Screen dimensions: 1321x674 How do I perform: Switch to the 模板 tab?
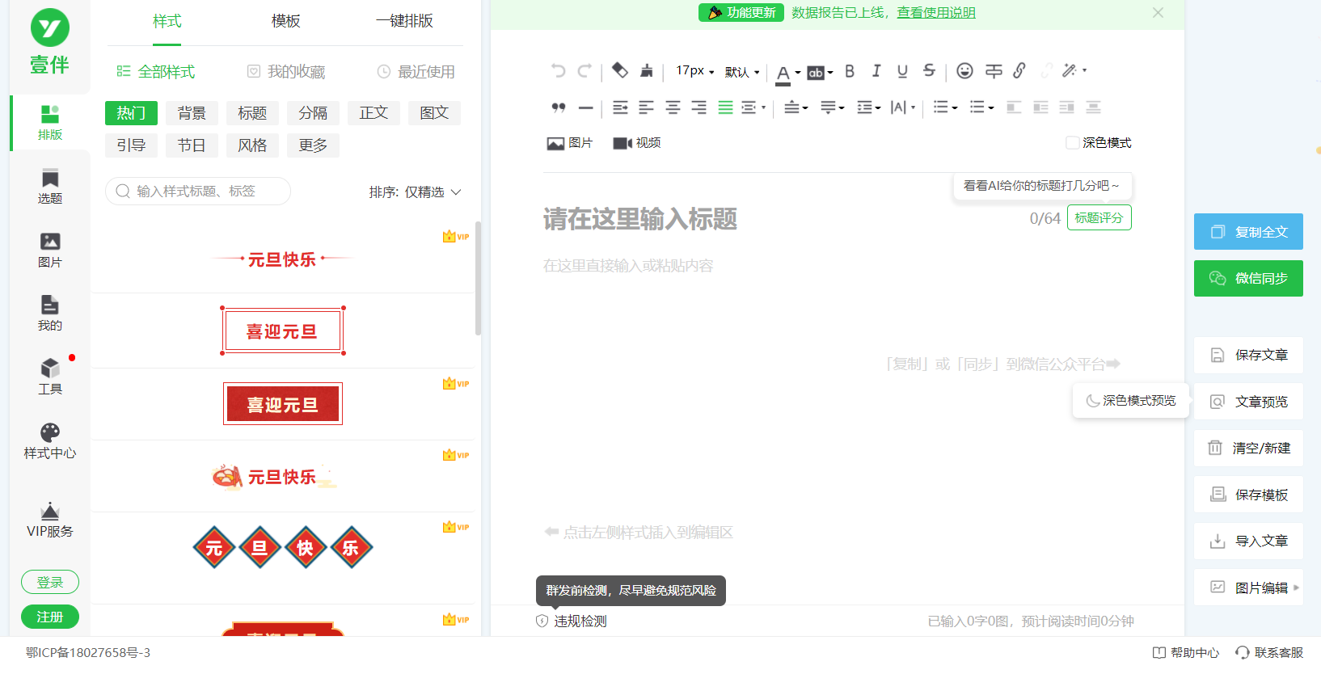(x=286, y=21)
